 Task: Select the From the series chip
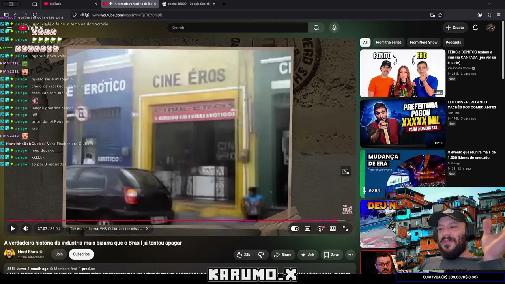(389, 42)
